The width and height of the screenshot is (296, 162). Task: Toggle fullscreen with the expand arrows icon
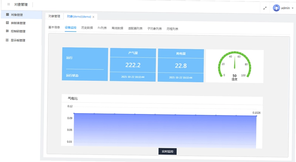click(x=265, y=8)
